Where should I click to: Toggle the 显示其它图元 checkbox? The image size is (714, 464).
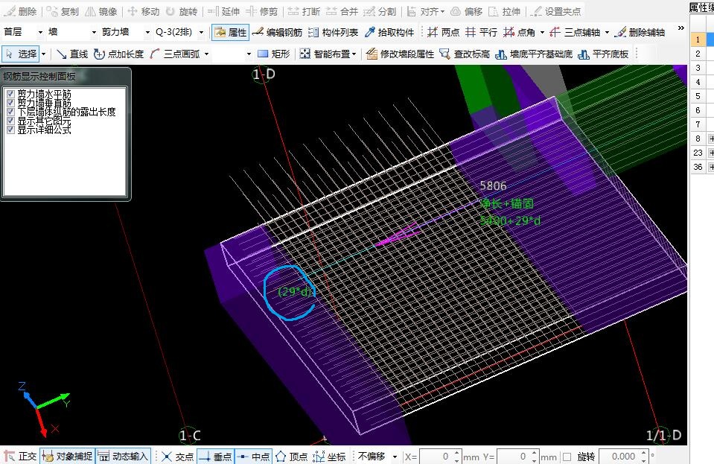pyautogui.click(x=10, y=121)
